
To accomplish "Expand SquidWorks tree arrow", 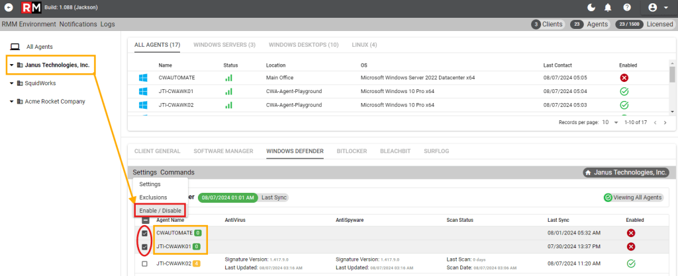I will pyautogui.click(x=11, y=83).
